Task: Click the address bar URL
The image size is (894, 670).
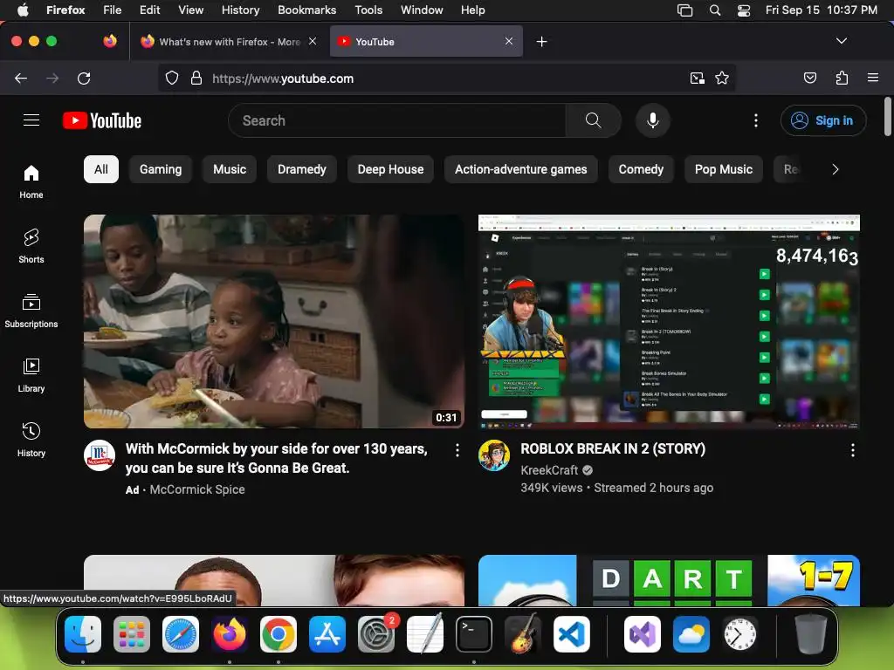Action: coord(283,79)
